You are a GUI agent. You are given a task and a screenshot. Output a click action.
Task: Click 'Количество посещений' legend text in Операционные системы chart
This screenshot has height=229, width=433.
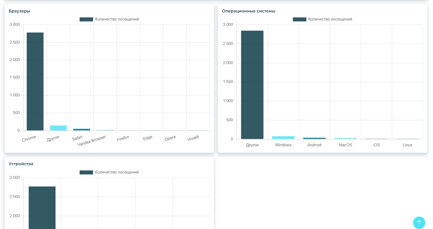[x=330, y=19]
